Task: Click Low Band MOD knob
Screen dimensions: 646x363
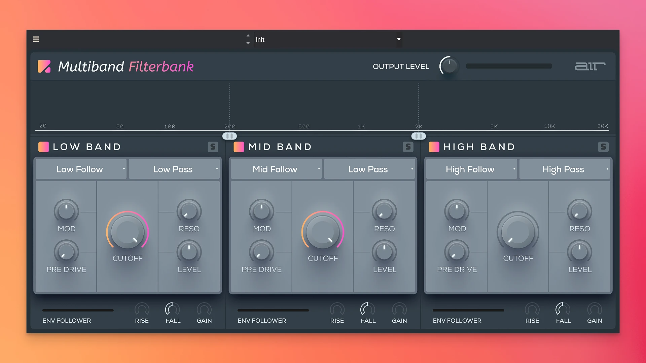Action: pos(66,211)
